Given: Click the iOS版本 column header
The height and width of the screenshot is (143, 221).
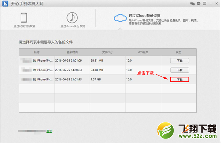Looking at the screenshot, I should coord(143,52).
